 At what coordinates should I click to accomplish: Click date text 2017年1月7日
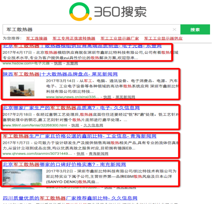(x=16, y=143)
